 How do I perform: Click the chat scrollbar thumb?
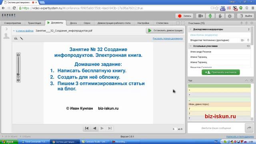(x=252, y=119)
